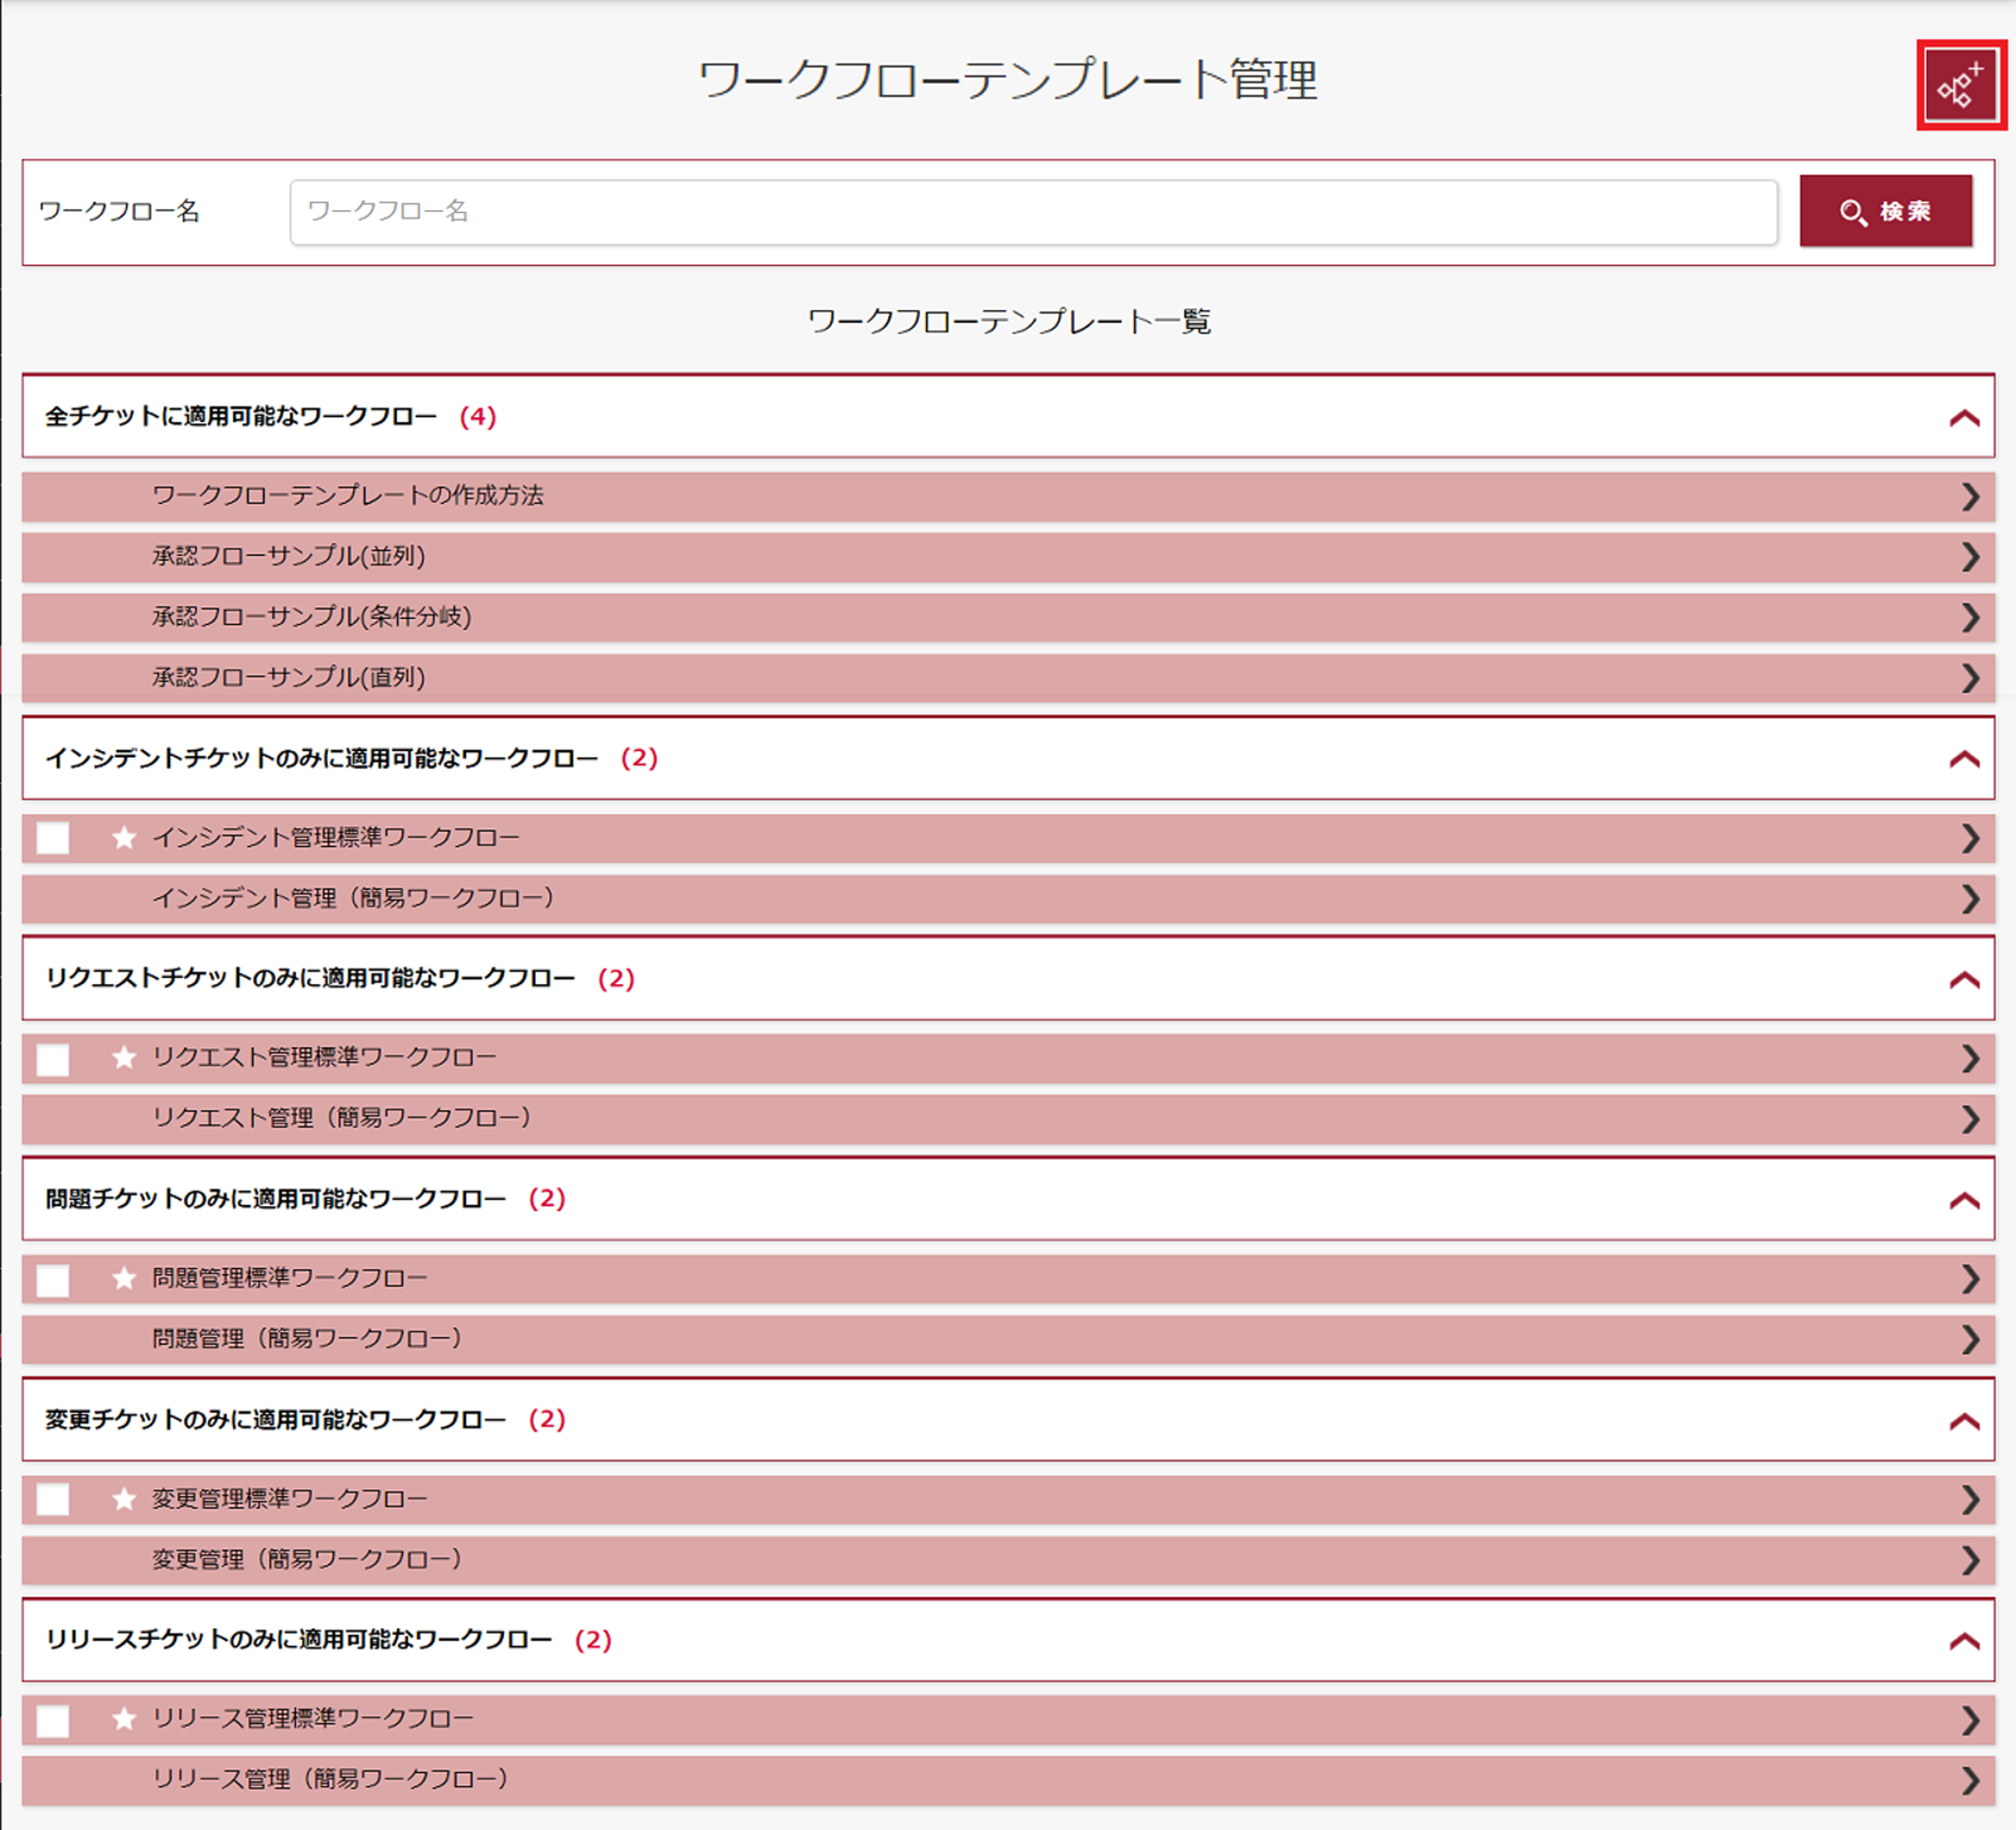Select the 変更管理（簡易ワークフロー） template name

click(x=308, y=1559)
